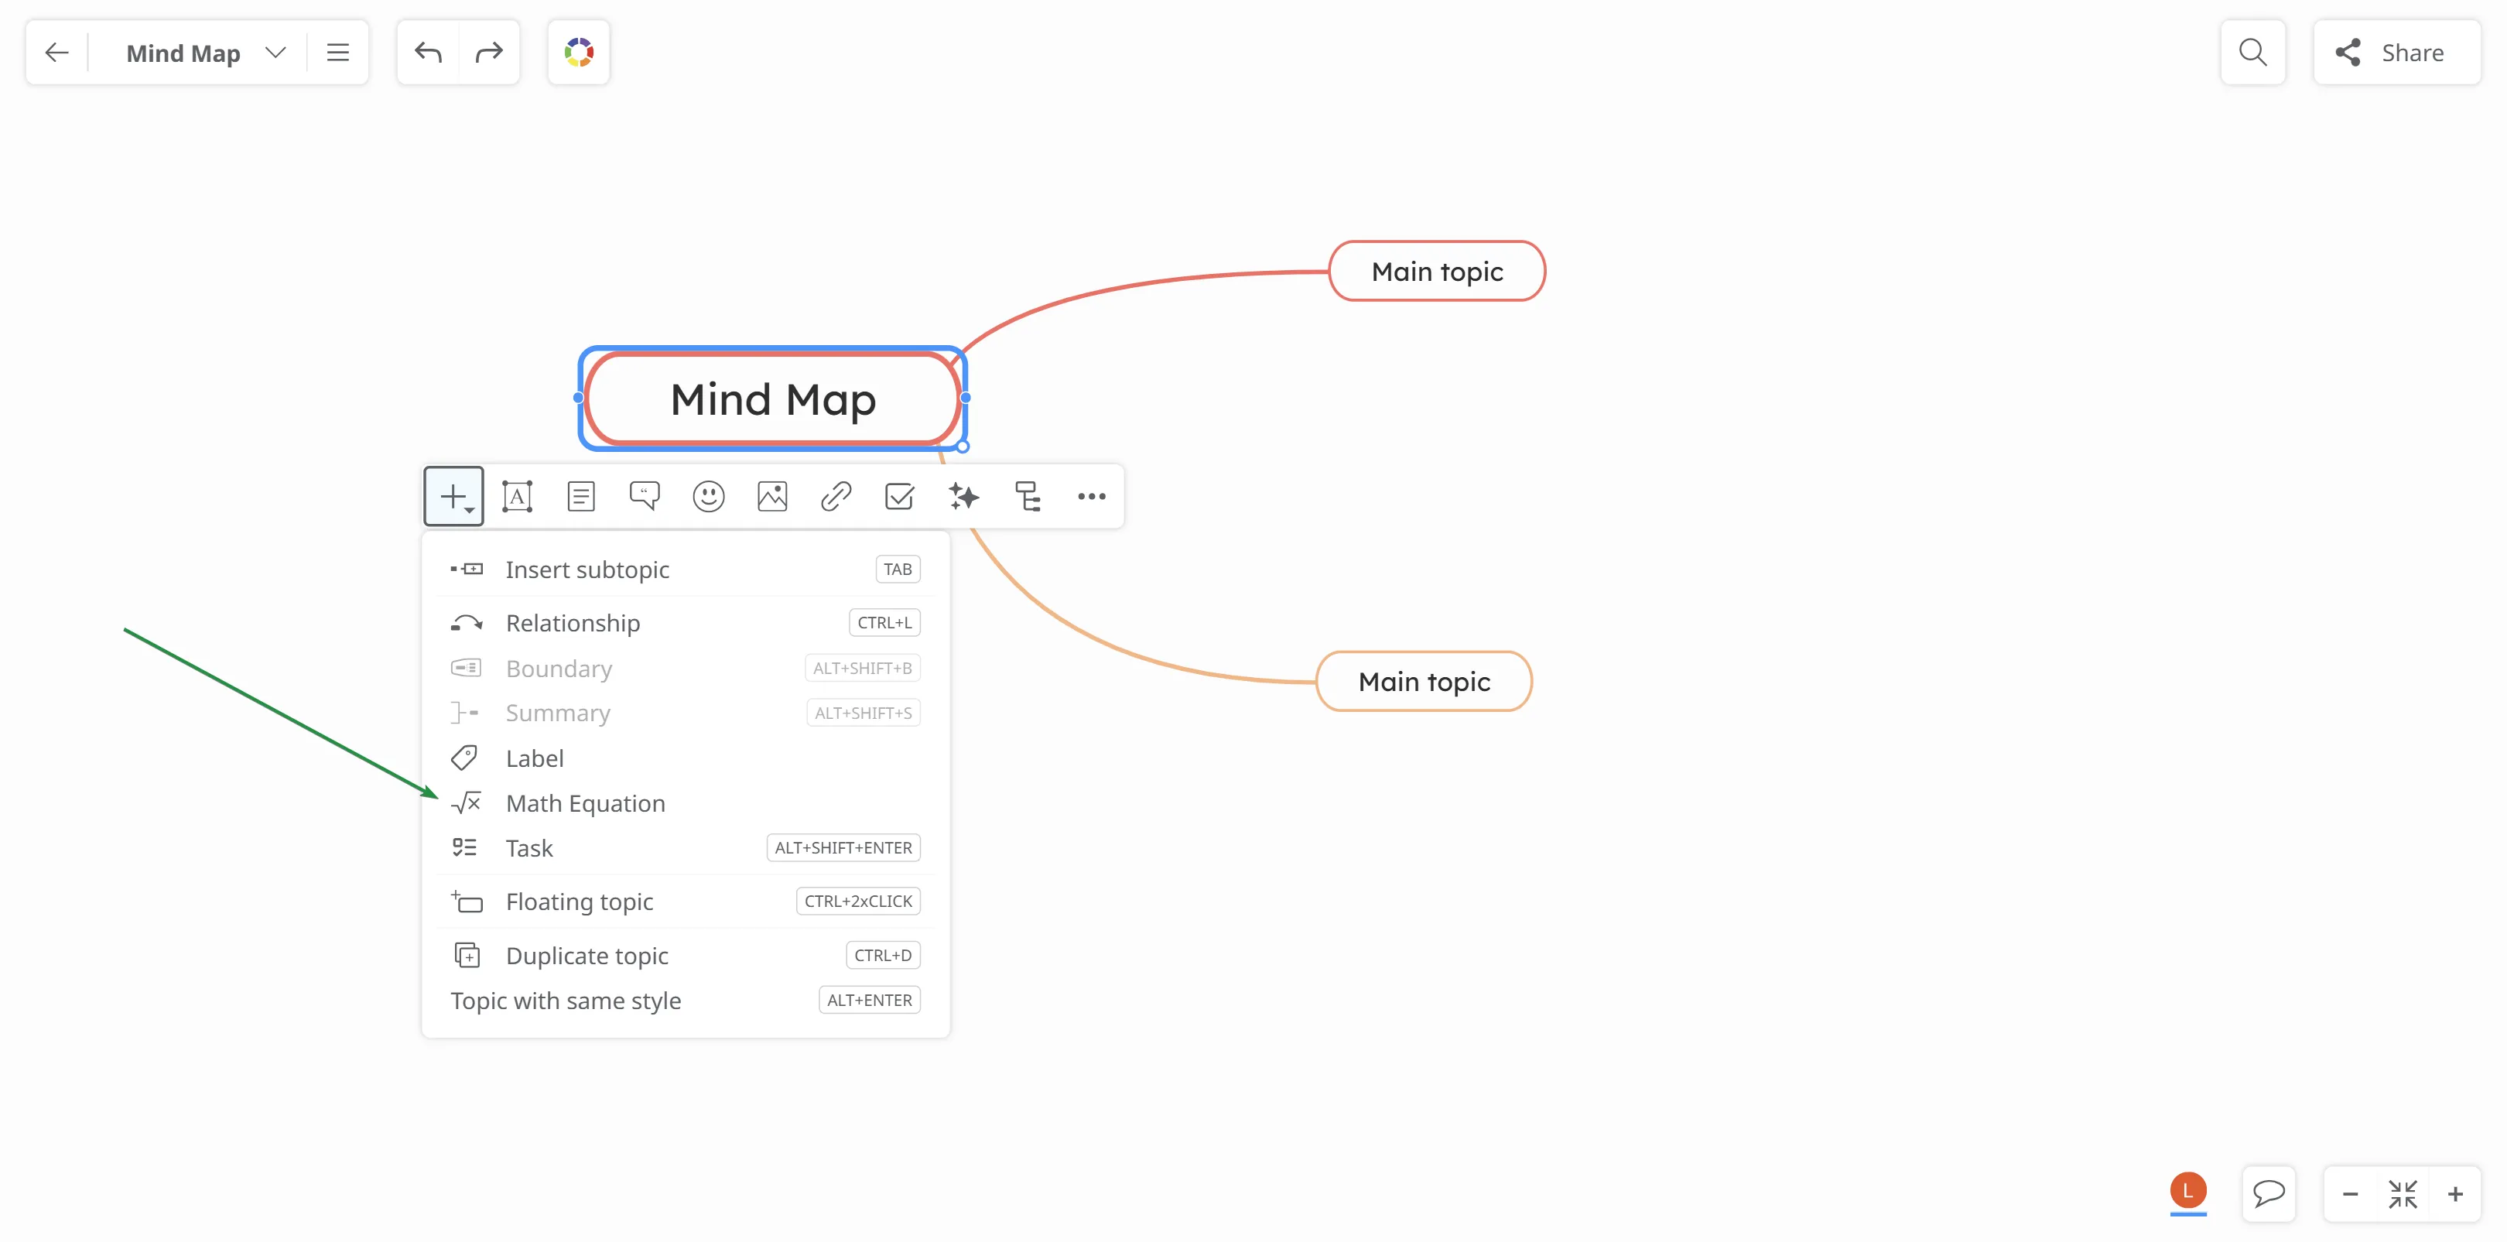
Task: Open the emoji sticker picker
Action: (709, 496)
